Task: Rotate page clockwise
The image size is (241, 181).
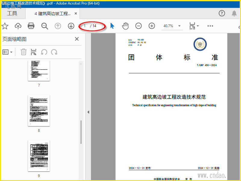Action: click(x=54, y=52)
